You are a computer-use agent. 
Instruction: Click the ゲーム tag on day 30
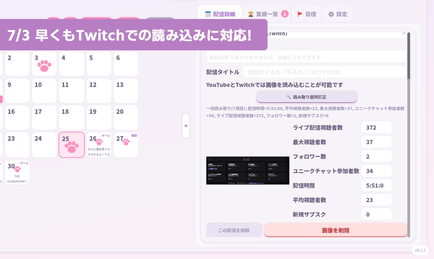pyautogui.click(x=24, y=163)
